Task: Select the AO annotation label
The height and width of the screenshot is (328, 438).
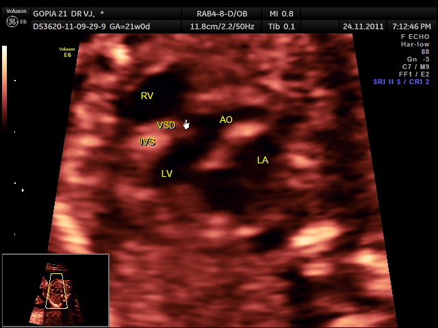Action: point(226,120)
